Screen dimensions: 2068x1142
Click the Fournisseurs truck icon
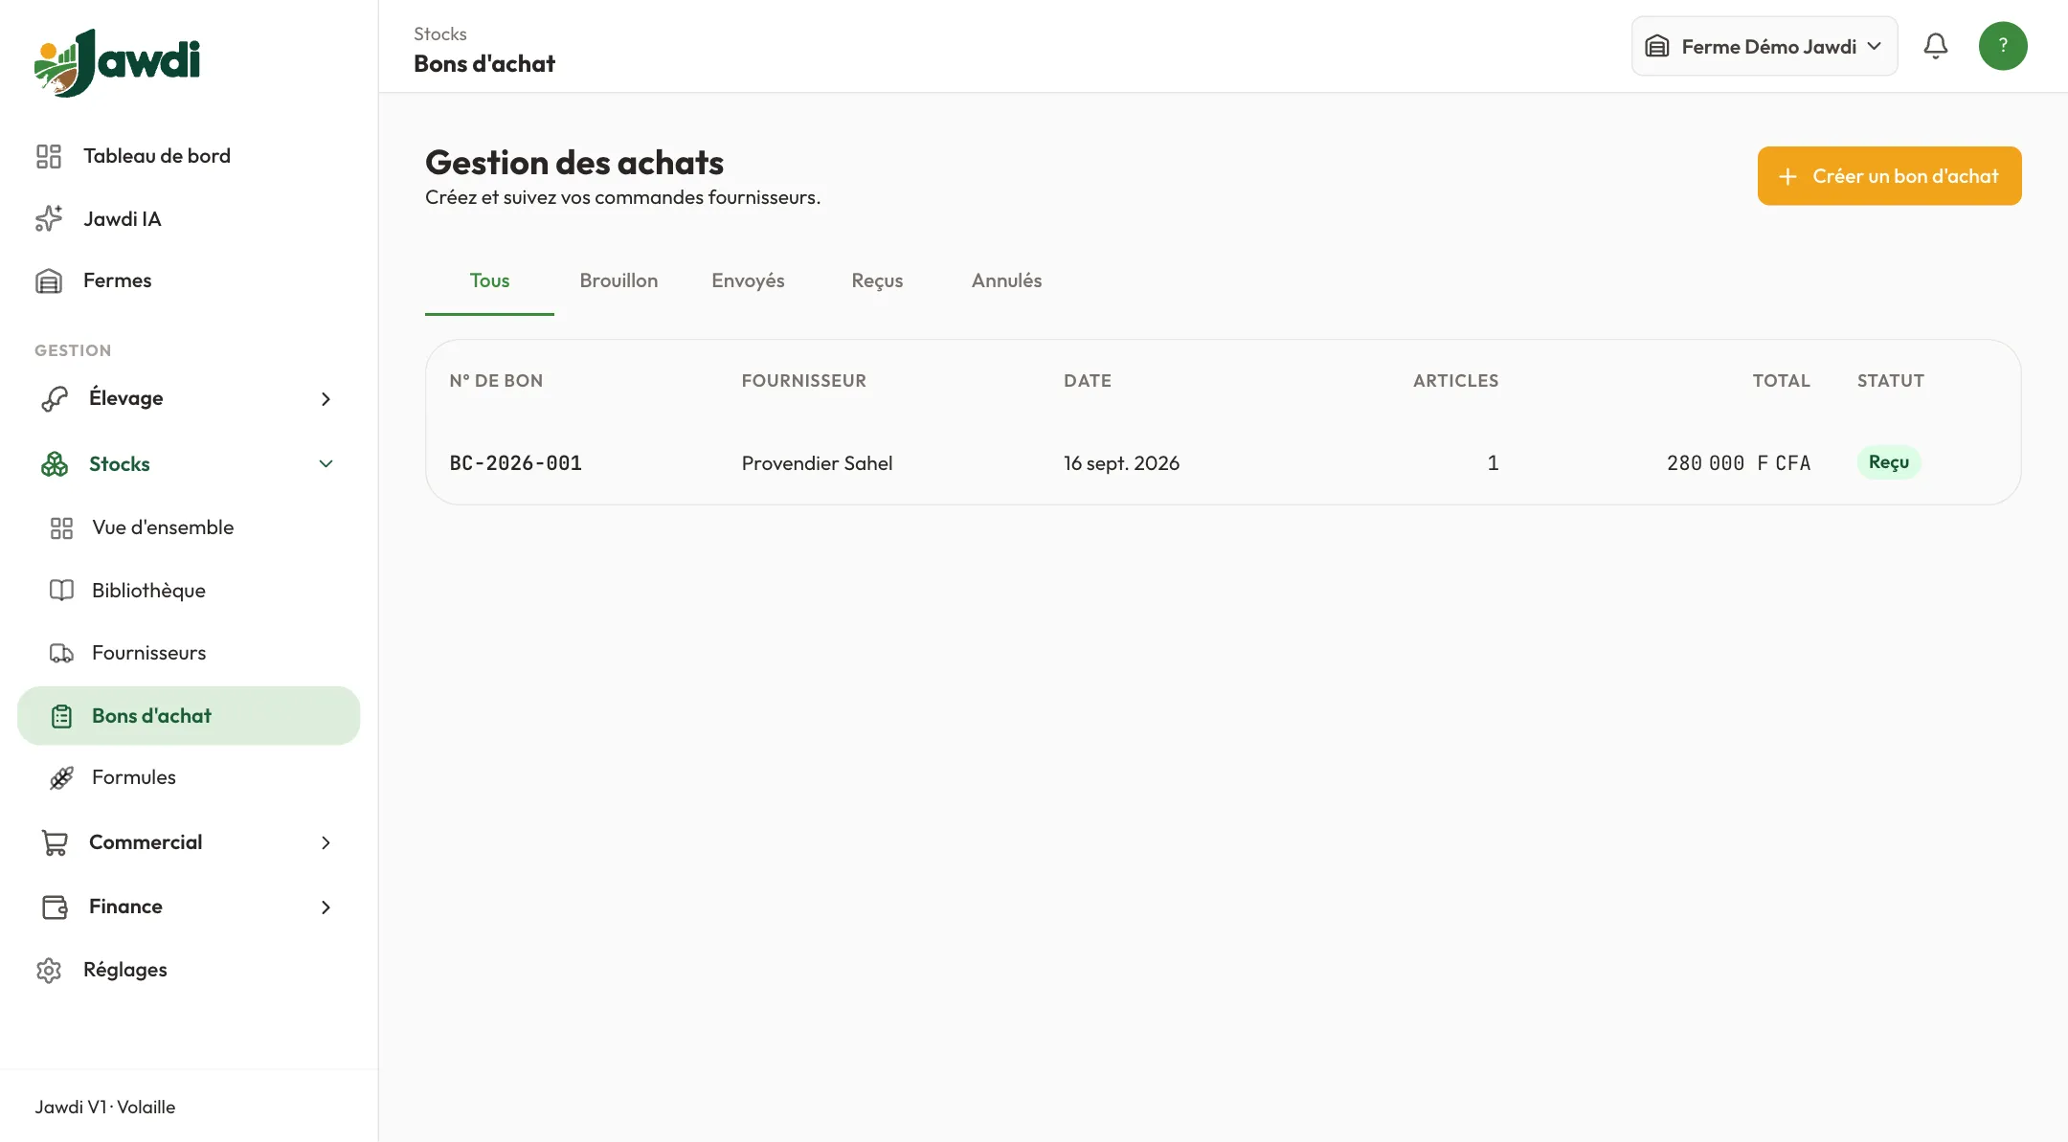(x=61, y=653)
